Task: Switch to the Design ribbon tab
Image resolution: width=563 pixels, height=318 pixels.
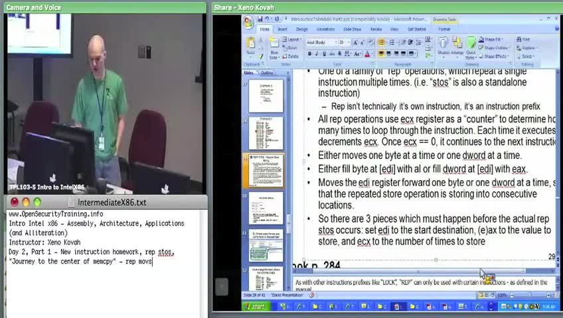Action: (x=302, y=29)
